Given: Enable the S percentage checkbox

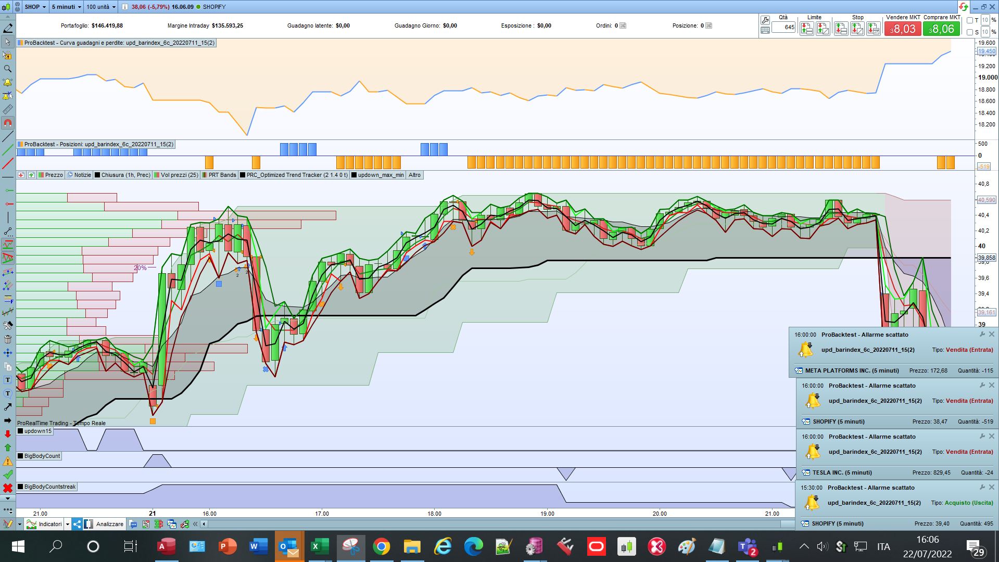Looking at the screenshot, I should click(x=970, y=32).
